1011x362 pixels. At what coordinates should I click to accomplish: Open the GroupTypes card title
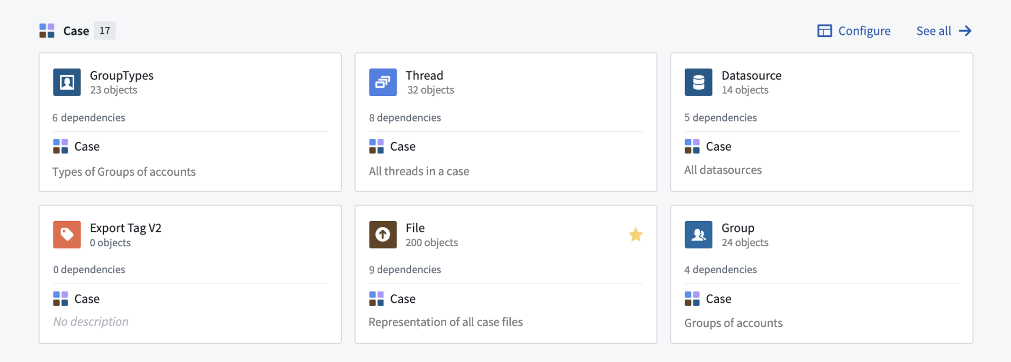(122, 75)
